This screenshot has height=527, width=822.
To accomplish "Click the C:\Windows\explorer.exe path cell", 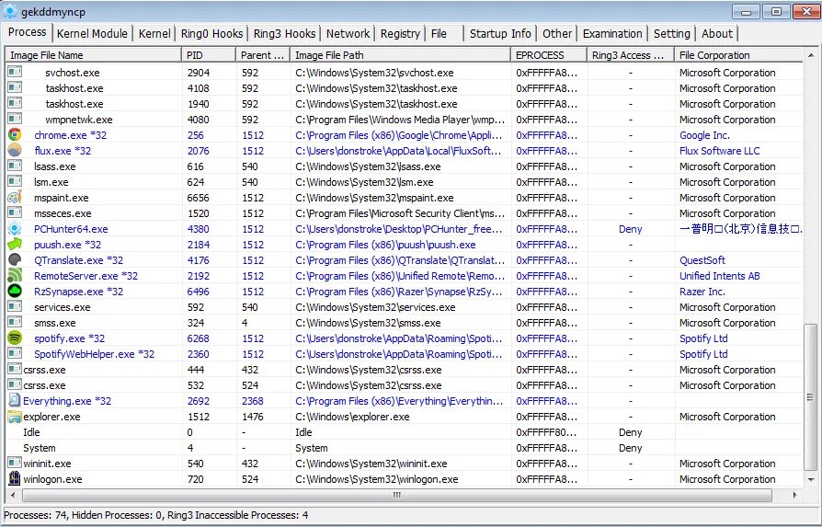I will [352, 417].
